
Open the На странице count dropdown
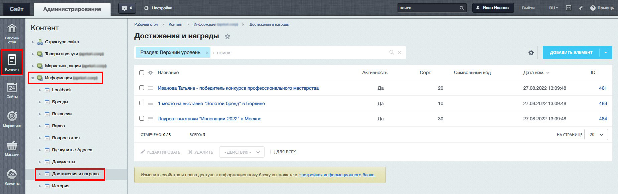(x=596, y=135)
